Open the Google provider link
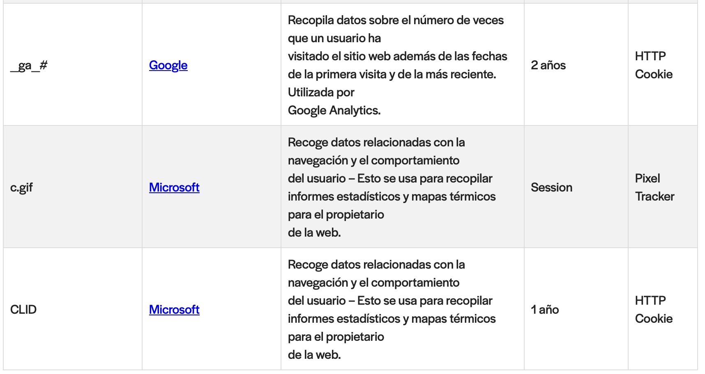The image size is (705, 374). tap(168, 65)
